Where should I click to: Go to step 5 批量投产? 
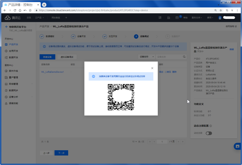point(173,37)
